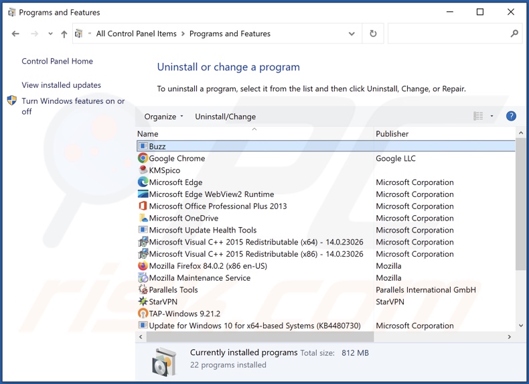
Task: Click the Microsoft Office 2013 icon
Action: tap(143, 206)
